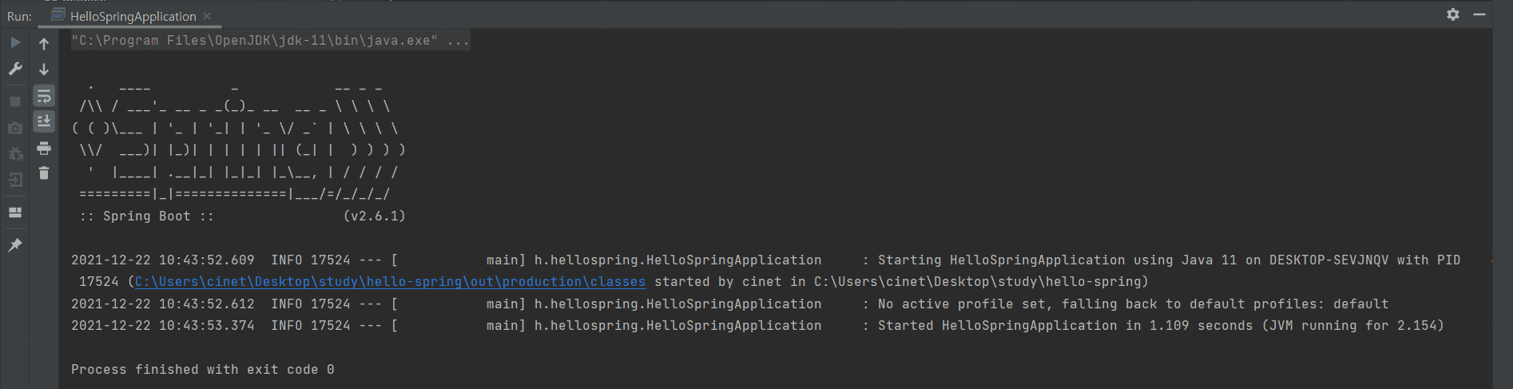Viewport: 1513px width, 389px height.
Task: Jump up the stack trace arrow
Action: pos(44,44)
